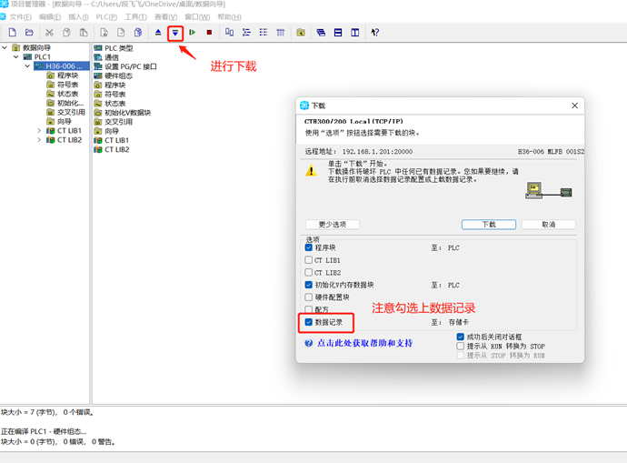Toggle the 数据记录 checkbox
627x463 pixels.
pyautogui.click(x=308, y=322)
